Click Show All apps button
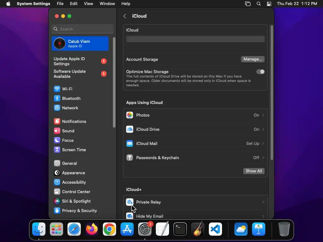 click(254, 171)
